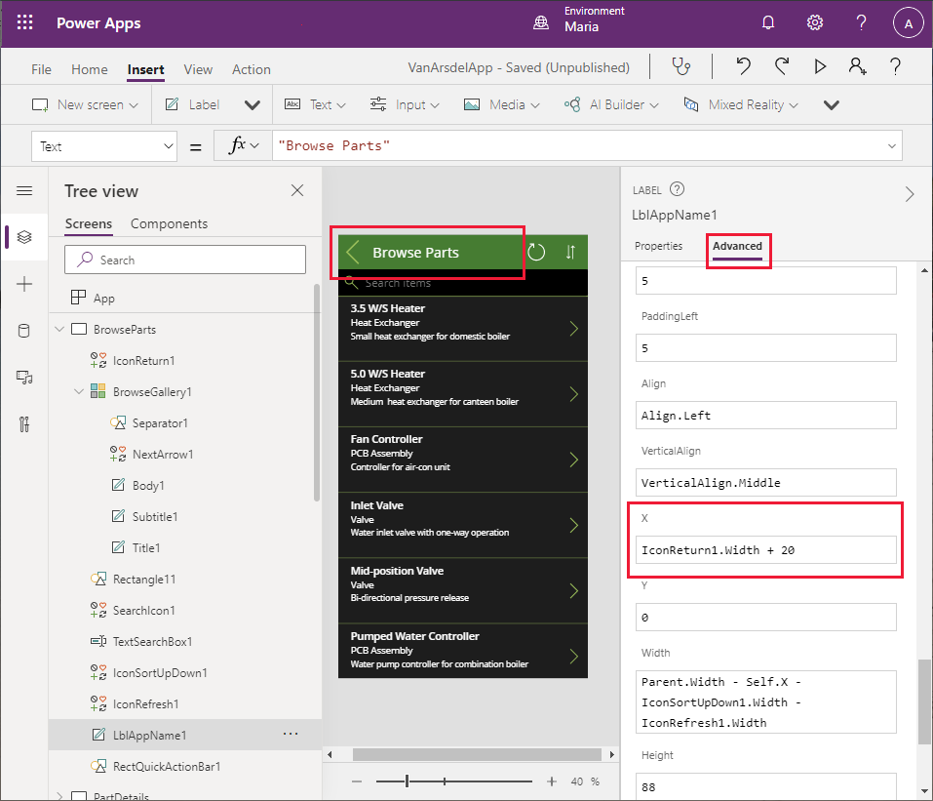Preview the app with Play icon
933x801 pixels.
[x=820, y=67]
